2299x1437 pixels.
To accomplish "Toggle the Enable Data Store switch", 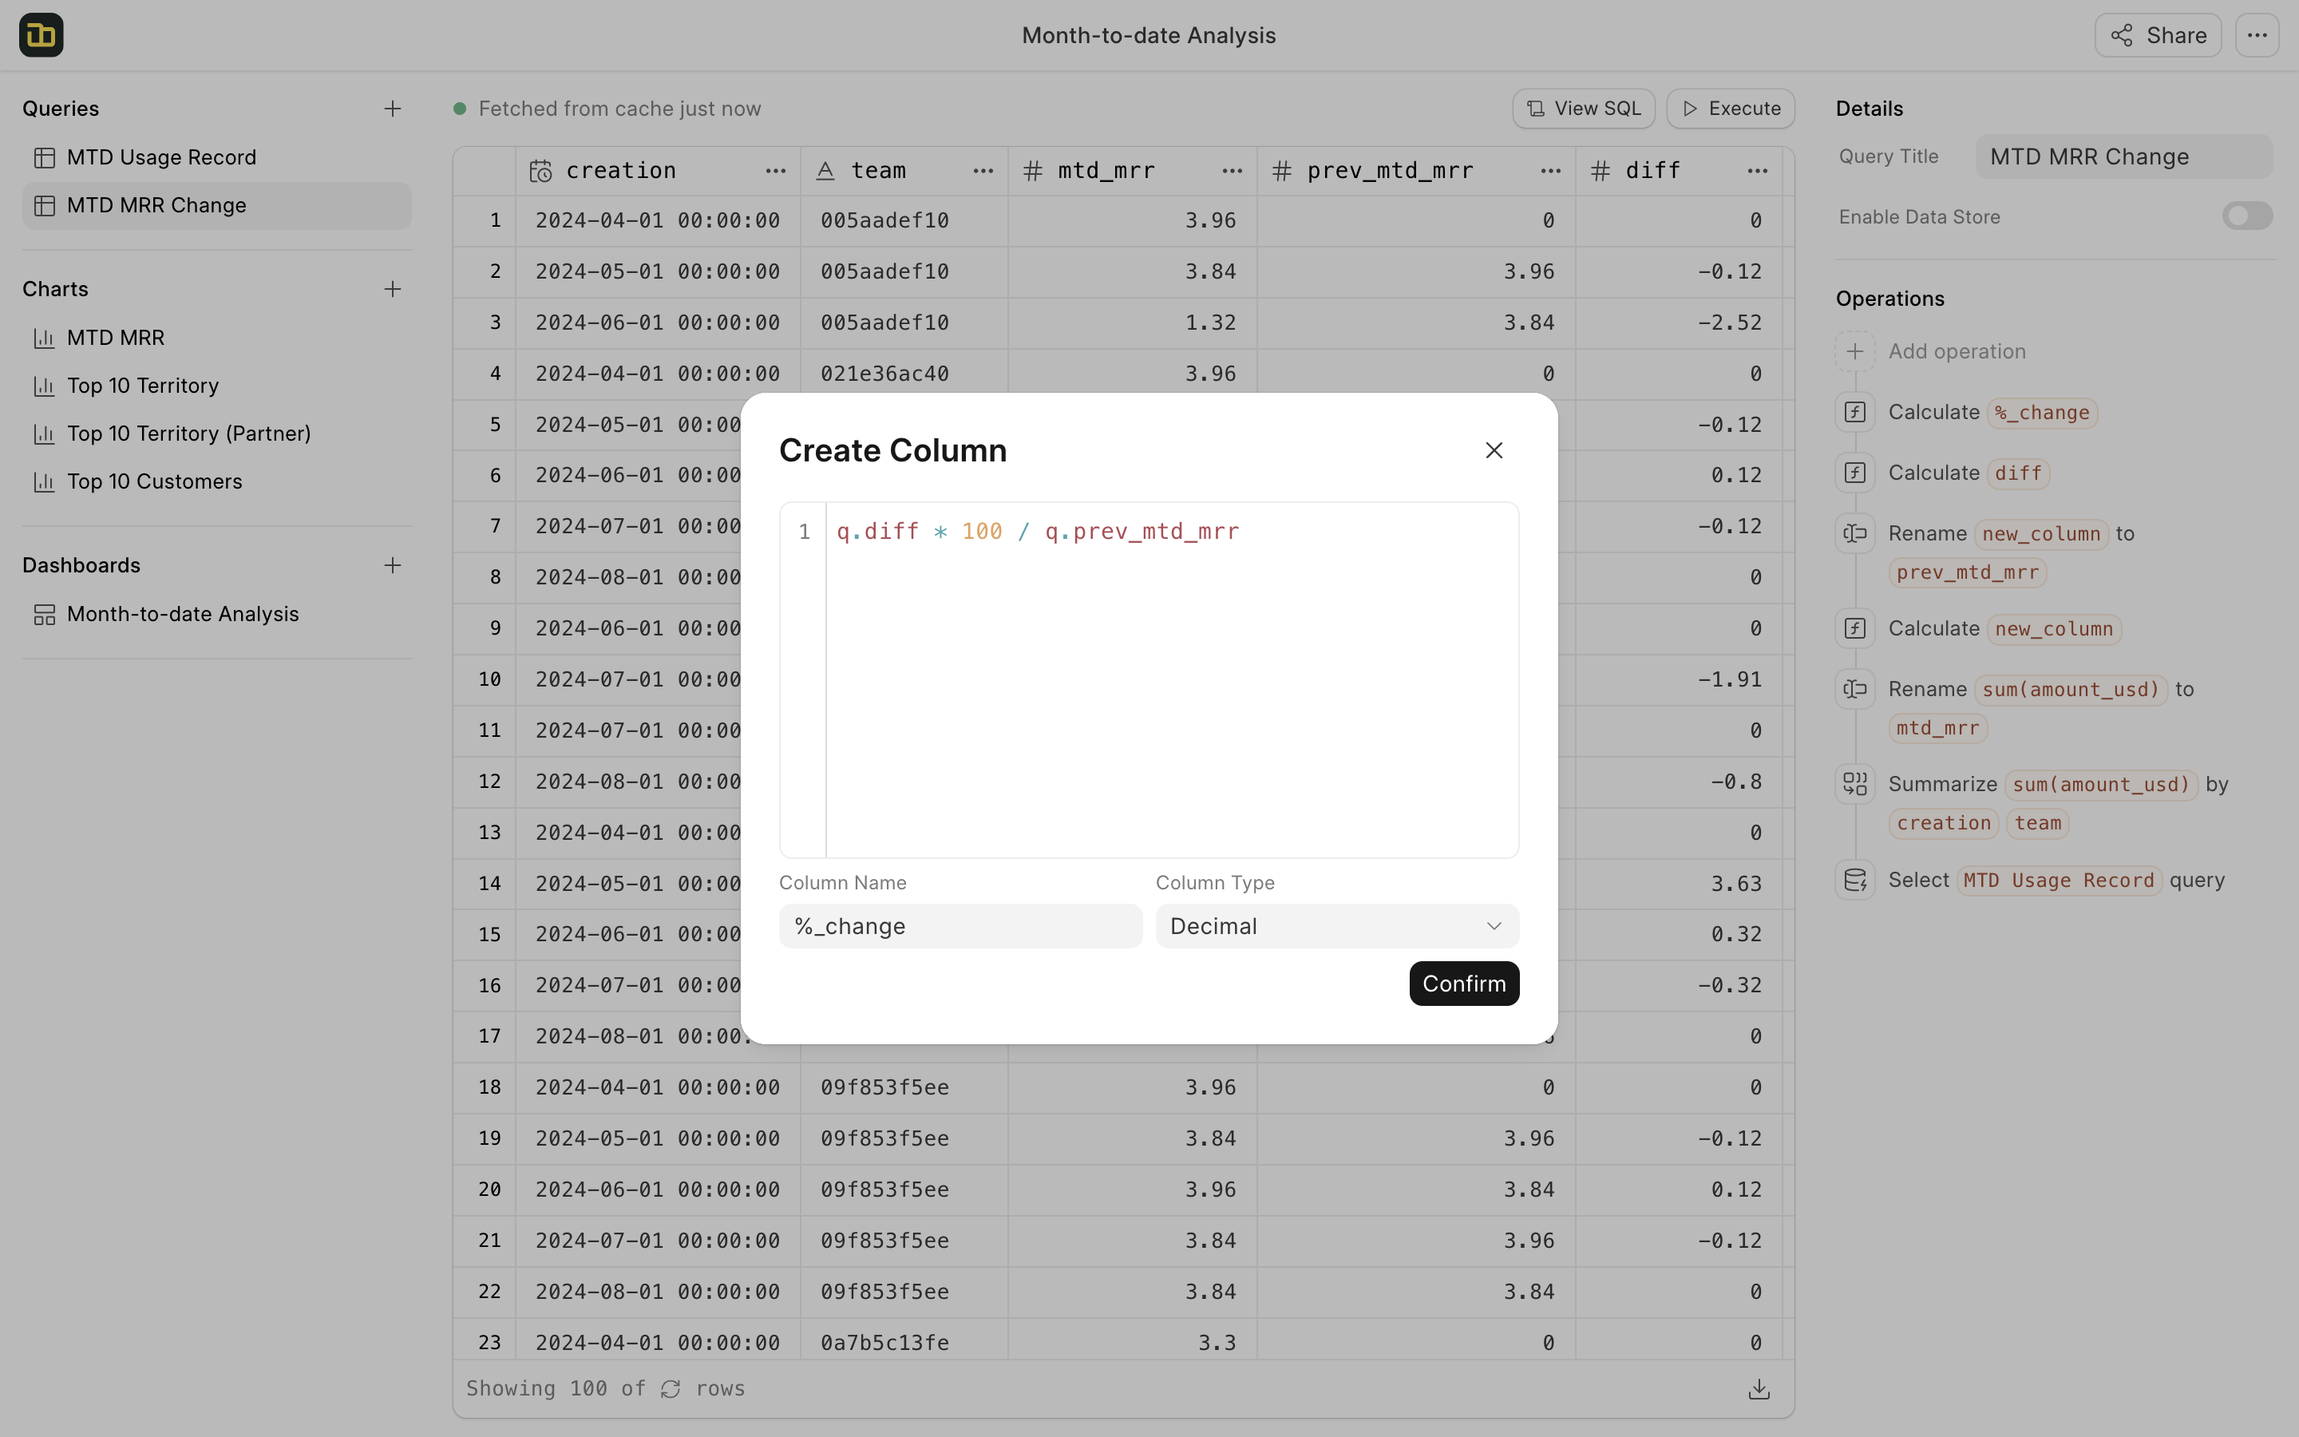I will click(2246, 217).
